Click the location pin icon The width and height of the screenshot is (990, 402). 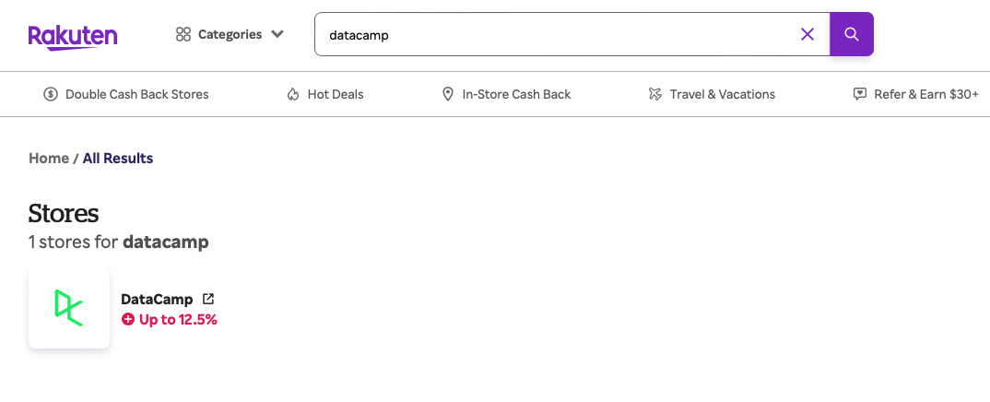[x=448, y=94]
